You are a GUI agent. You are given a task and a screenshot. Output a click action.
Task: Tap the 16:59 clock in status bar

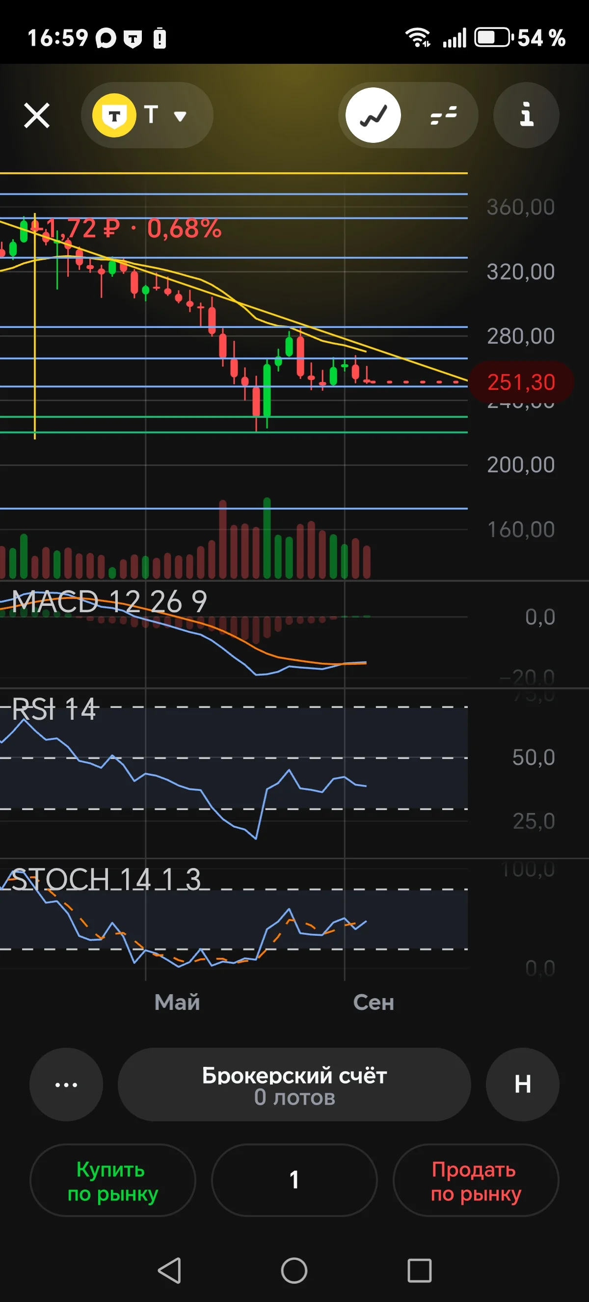[x=57, y=38]
